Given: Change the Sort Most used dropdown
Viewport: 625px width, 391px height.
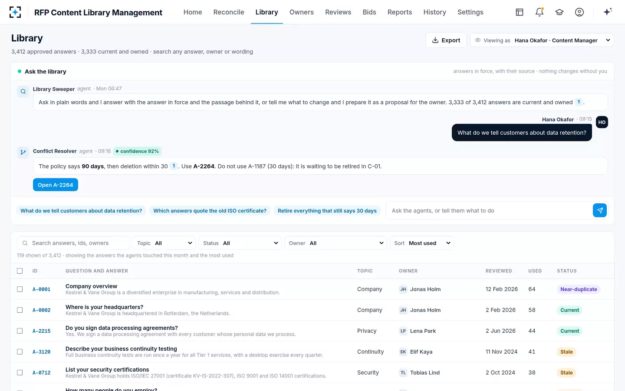Looking at the screenshot, I should [421, 243].
